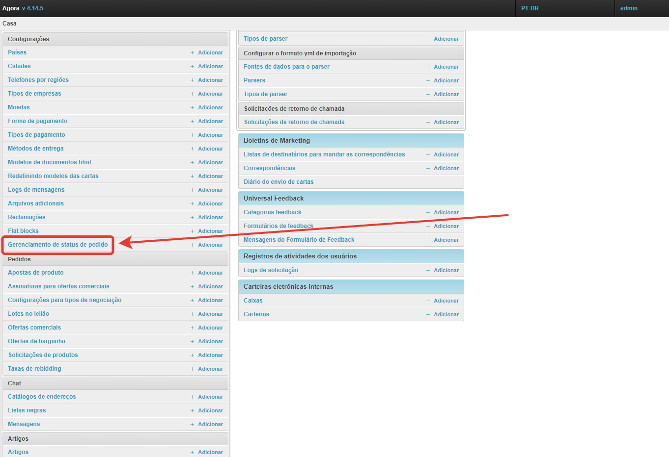Open Métodos de entrega

point(36,149)
